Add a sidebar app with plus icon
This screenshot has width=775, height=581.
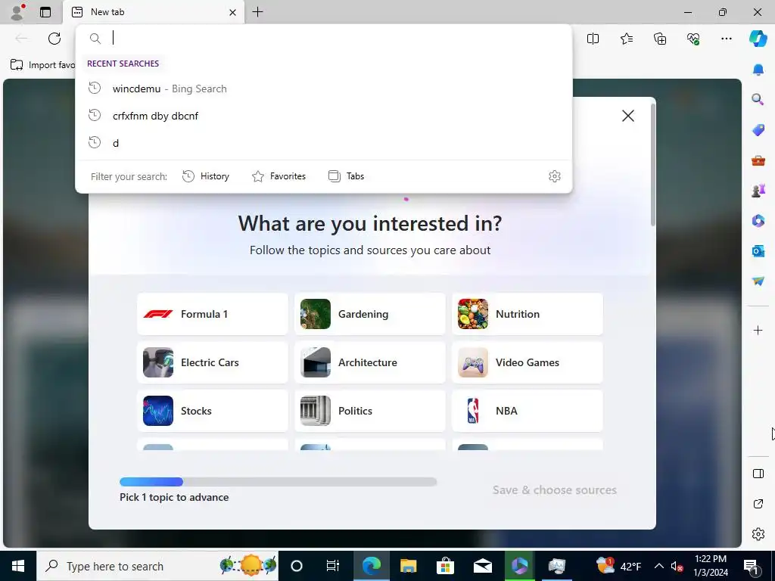[758, 330]
